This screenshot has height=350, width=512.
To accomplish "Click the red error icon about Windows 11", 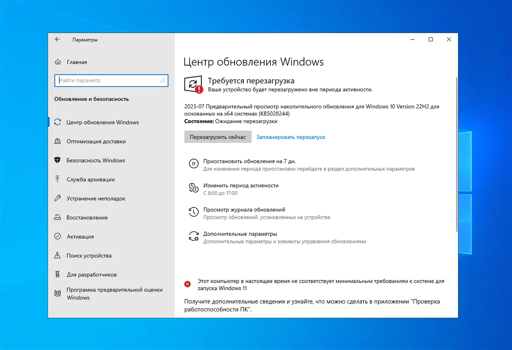I will tap(187, 284).
